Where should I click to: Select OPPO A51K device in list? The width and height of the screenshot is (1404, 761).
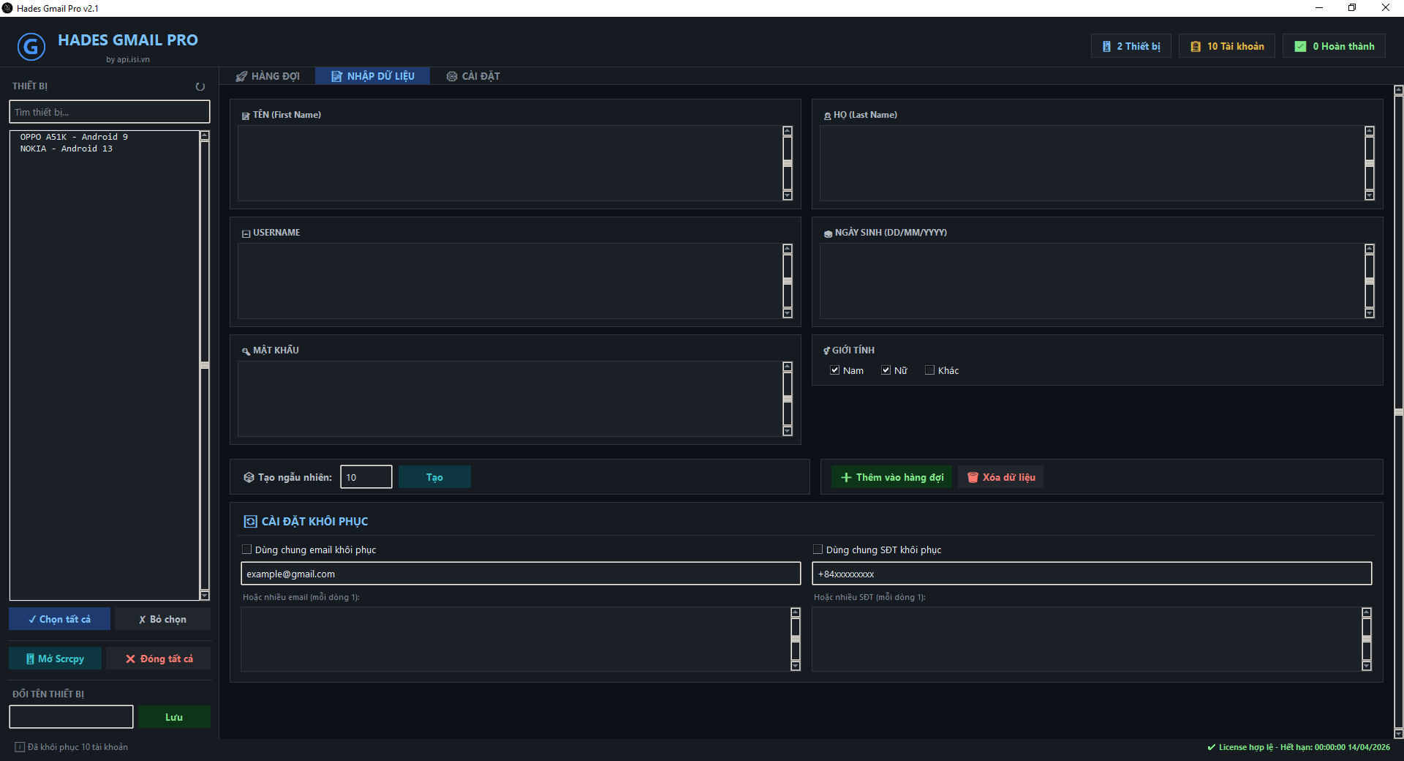[74, 137]
